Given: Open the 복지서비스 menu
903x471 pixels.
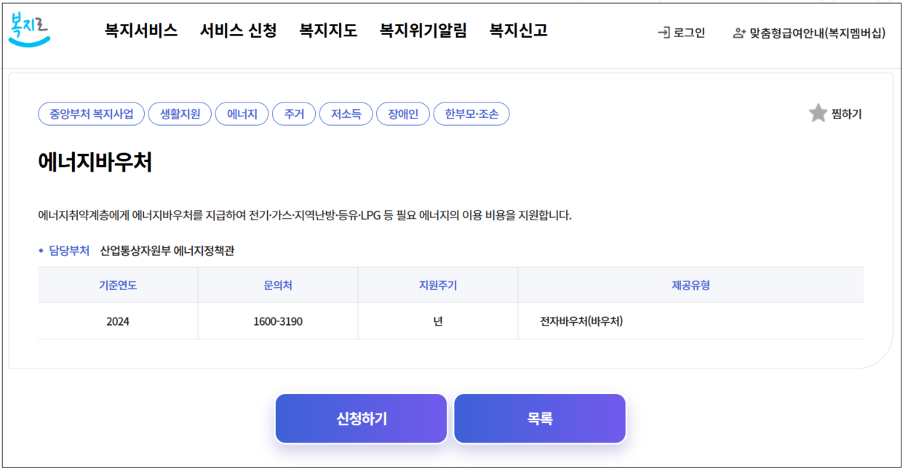Looking at the screenshot, I should 140,31.
